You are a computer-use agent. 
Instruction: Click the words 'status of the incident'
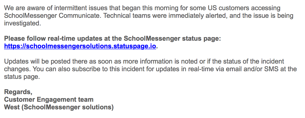pos(256,62)
